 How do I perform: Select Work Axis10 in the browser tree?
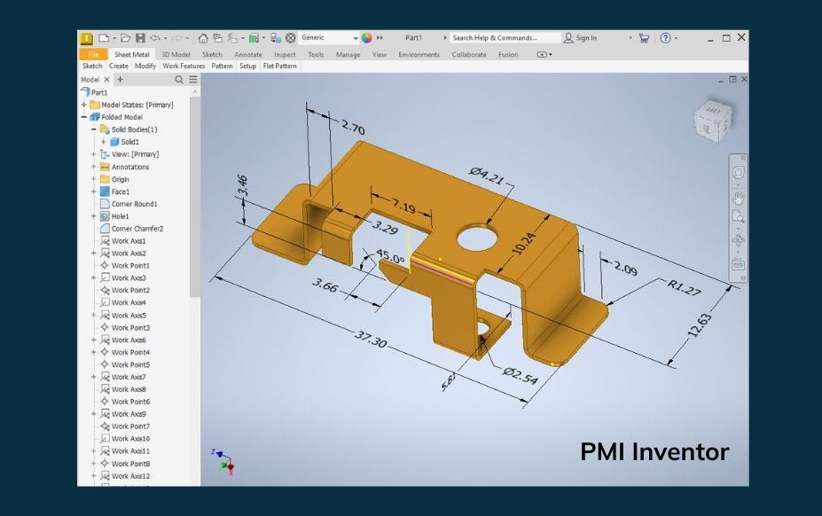(130, 439)
